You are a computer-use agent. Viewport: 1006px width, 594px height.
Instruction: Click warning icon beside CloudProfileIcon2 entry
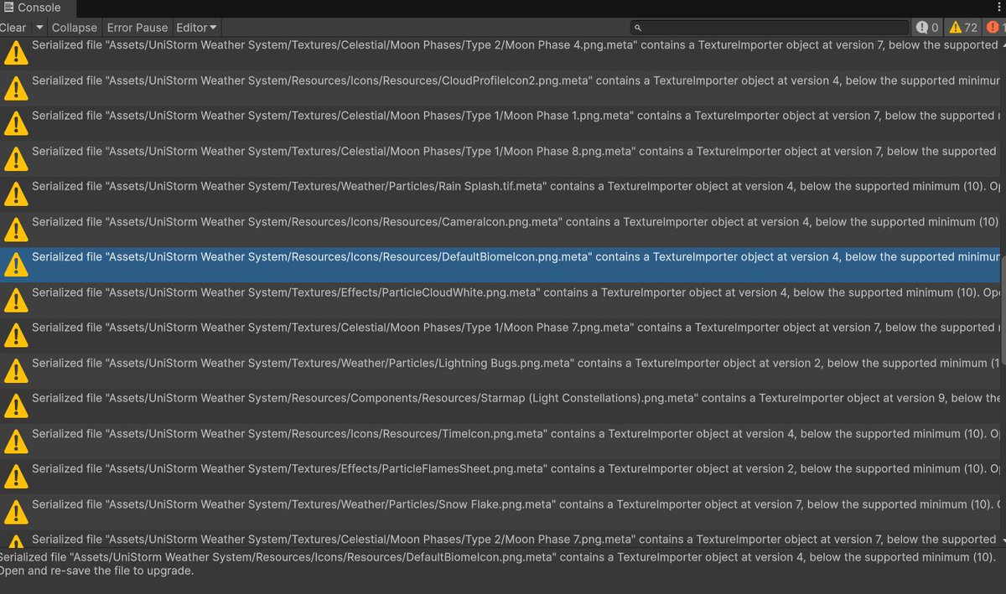click(15, 89)
